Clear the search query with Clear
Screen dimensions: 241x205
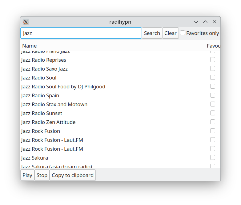170,33
